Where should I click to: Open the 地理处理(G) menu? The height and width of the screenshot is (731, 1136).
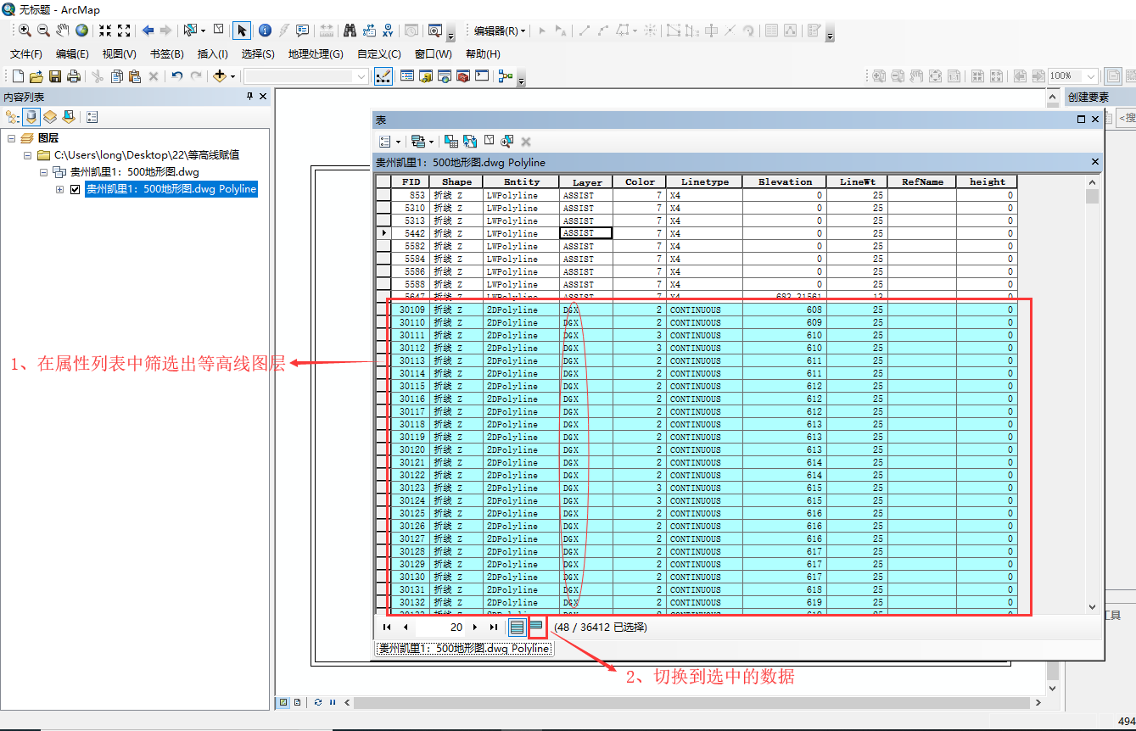coord(316,54)
